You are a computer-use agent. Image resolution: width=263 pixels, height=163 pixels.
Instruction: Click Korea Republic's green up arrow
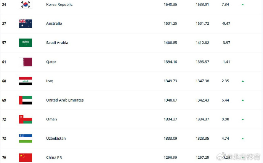[242, 5]
